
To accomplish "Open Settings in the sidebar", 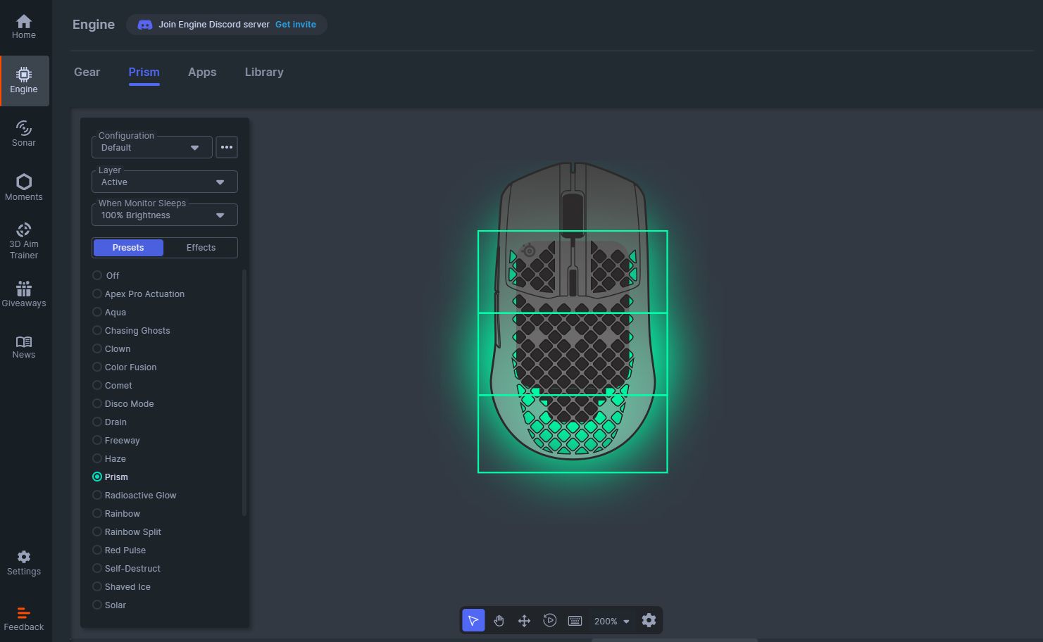I will [x=24, y=563].
